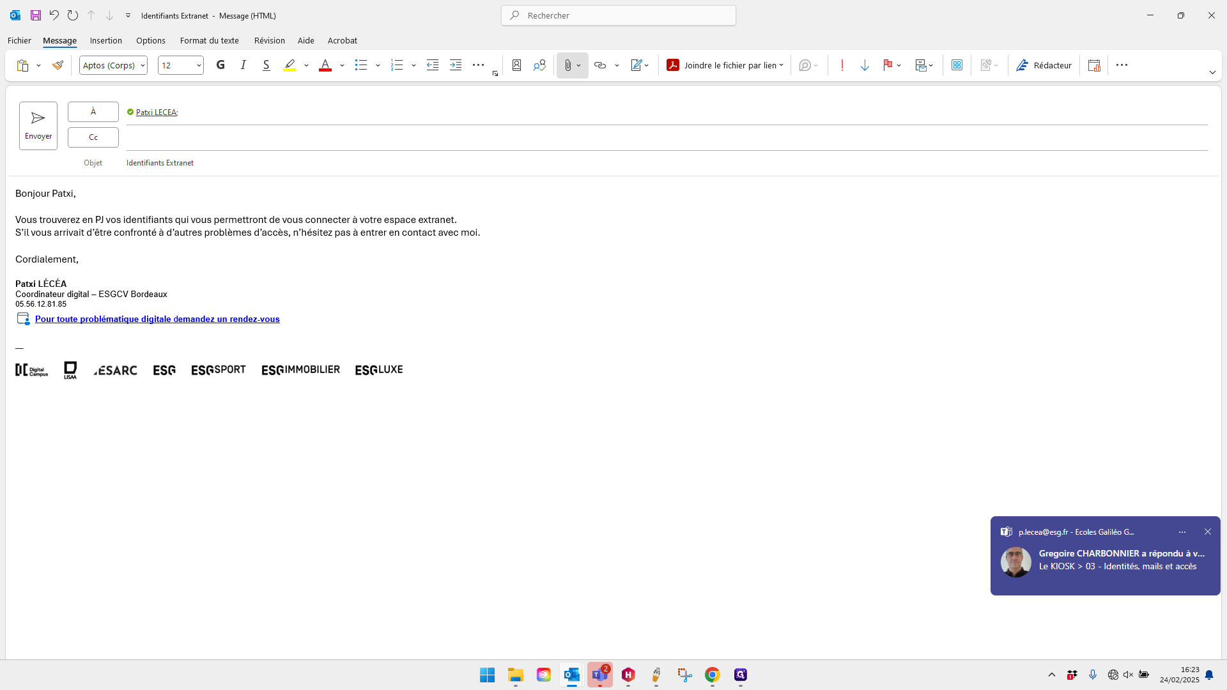Click the calendar chart icon
This screenshot has width=1227, height=690.
1094,65
